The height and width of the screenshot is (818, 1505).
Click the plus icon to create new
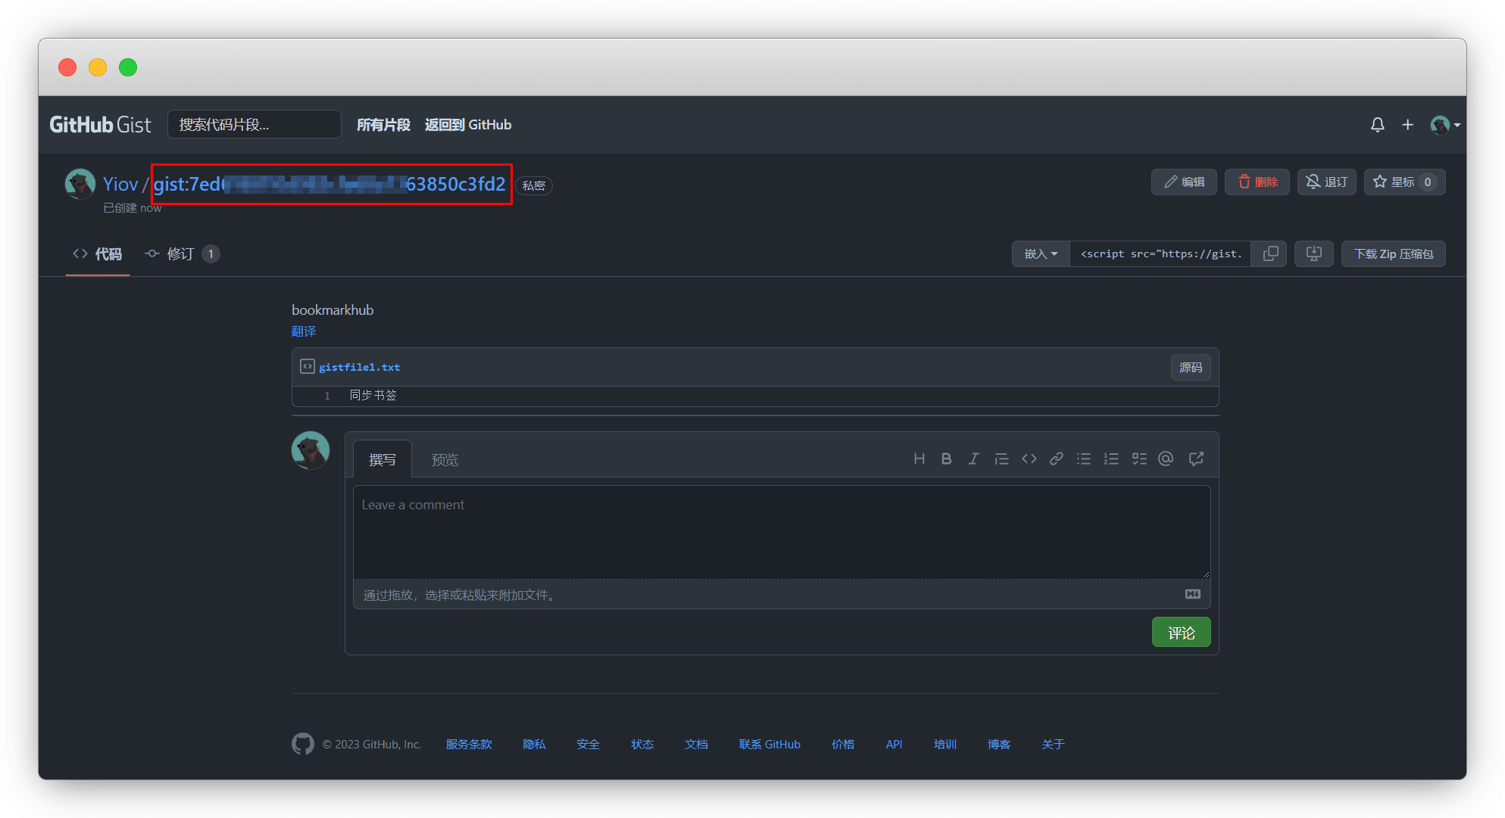coord(1407,125)
